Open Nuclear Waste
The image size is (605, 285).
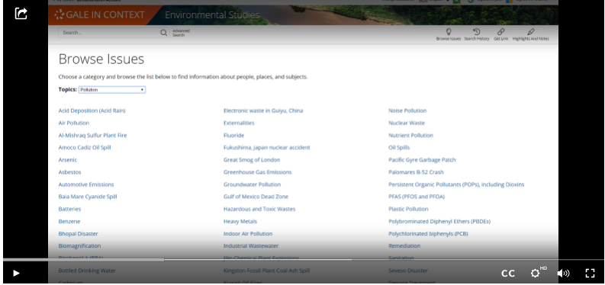[x=407, y=123]
